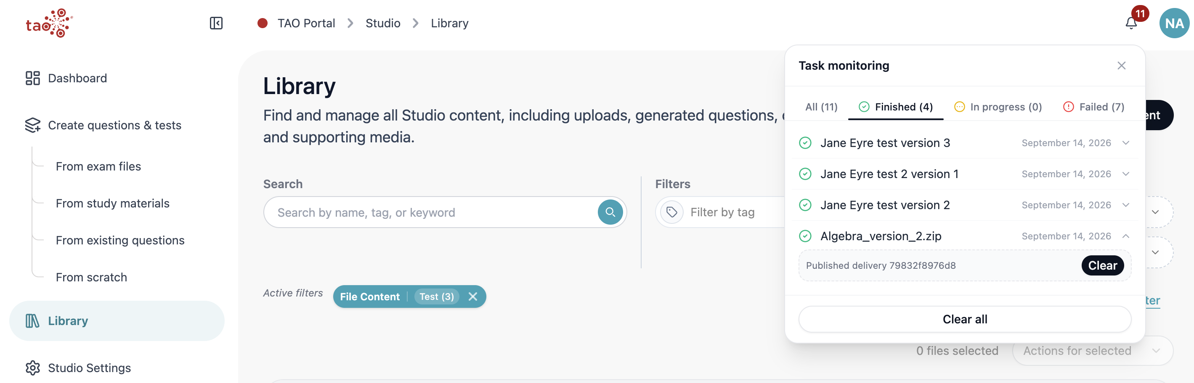Click the Test (3) filter chip
This screenshot has height=383, width=1194.
click(436, 296)
